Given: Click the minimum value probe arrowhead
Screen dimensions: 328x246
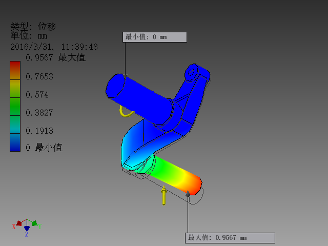Looking at the screenshot, I should (x=125, y=76).
